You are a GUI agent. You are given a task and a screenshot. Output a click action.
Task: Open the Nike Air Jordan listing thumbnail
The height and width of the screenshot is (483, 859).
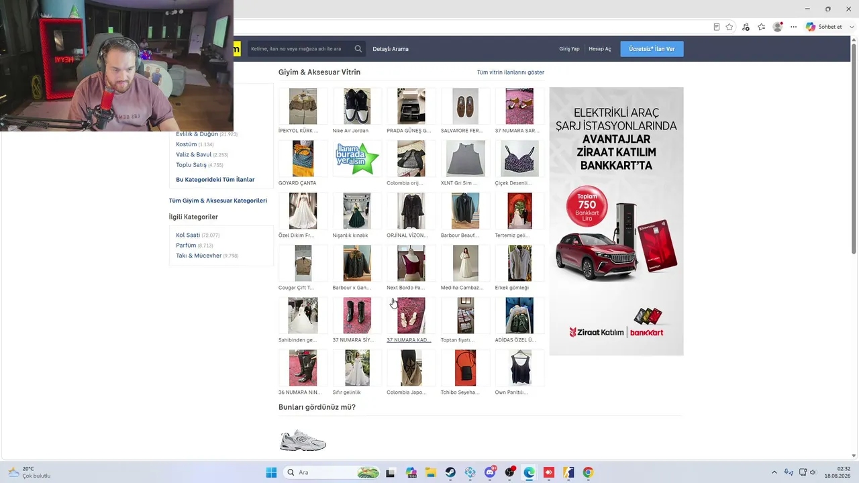click(x=357, y=106)
